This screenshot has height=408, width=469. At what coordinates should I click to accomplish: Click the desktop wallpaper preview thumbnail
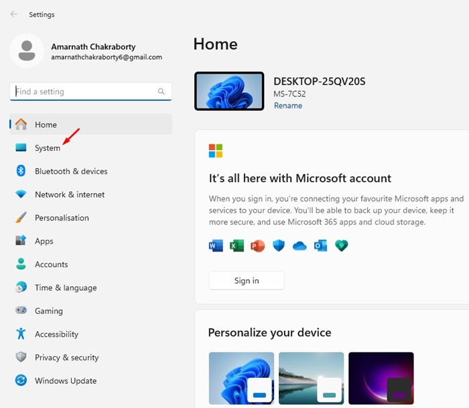(229, 91)
